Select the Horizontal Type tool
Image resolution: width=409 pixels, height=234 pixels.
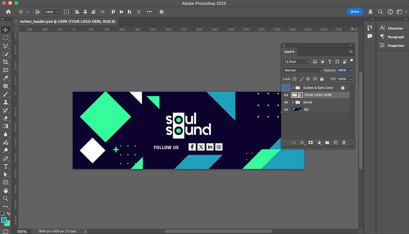pyautogui.click(x=5, y=166)
